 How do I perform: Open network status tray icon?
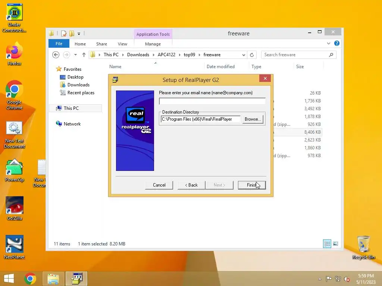click(x=338, y=279)
